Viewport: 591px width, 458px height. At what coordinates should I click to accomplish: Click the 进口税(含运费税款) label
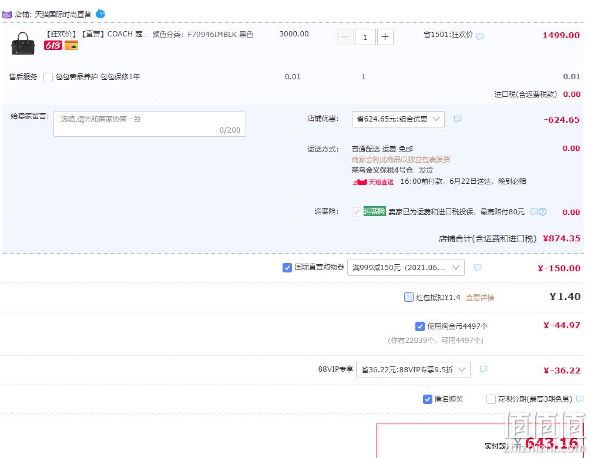pyautogui.click(x=526, y=94)
